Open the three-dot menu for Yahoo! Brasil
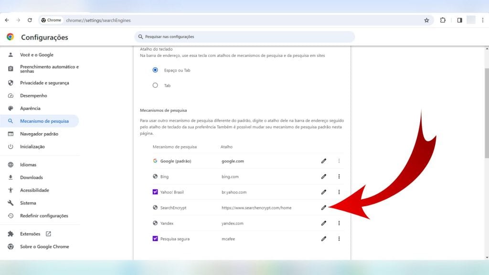The height and width of the screenshot is (275, 489). pyautogui.click(x=339, y=192)
